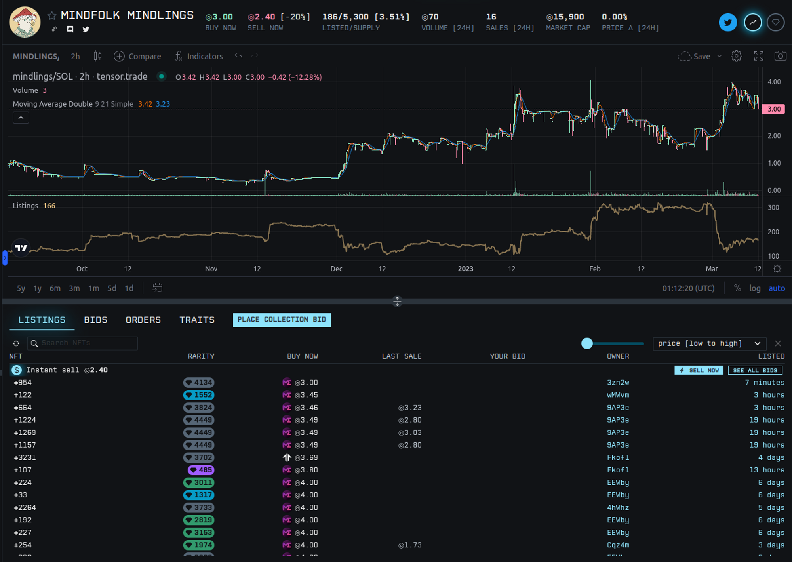Viewport: 792px width, 562px height.
Task: Focus the Search NFTs field
Action: click(x=82, y=343)
